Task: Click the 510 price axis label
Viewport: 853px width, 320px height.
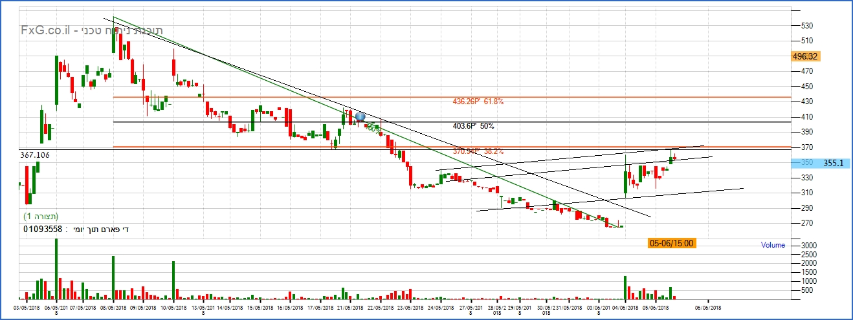Action: (807, 41)
